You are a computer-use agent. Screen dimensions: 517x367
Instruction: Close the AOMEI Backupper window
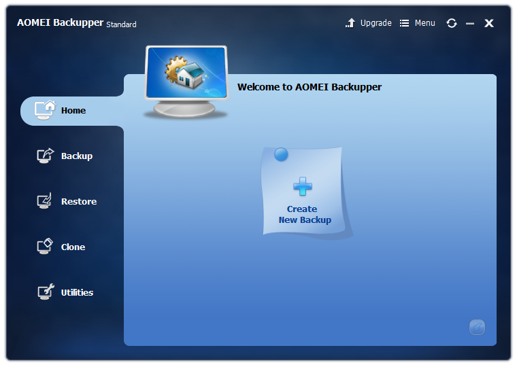pos(488,23)
